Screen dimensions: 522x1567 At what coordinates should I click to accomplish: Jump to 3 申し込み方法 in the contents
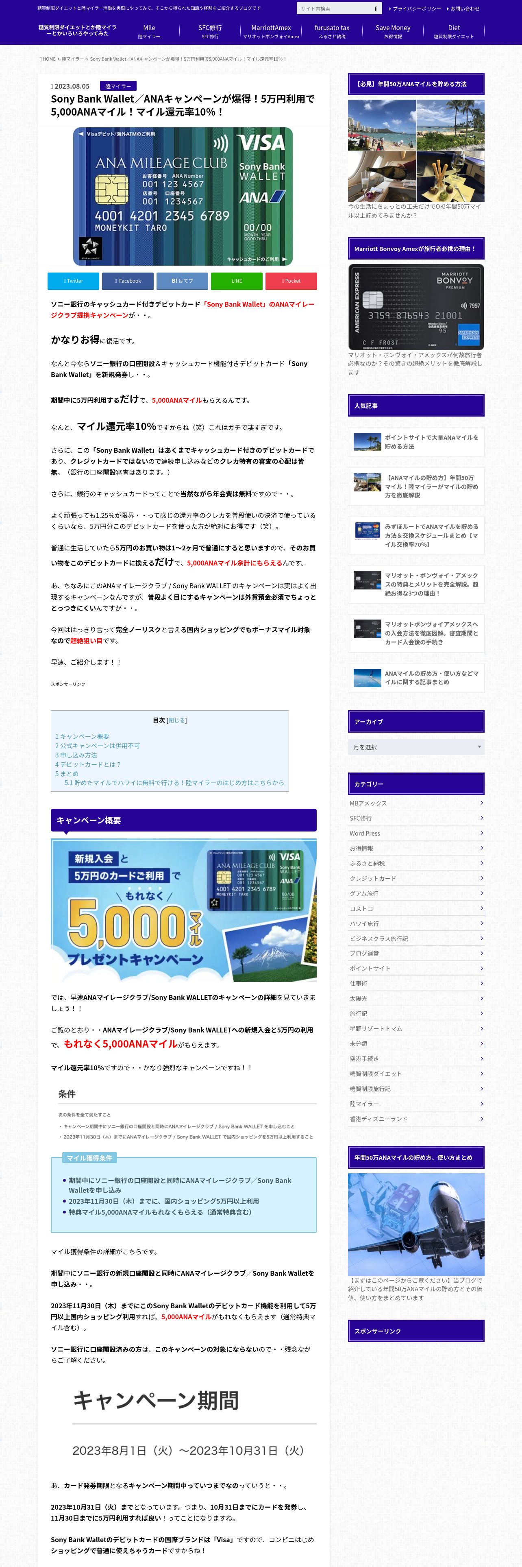[x=76, y=755]
